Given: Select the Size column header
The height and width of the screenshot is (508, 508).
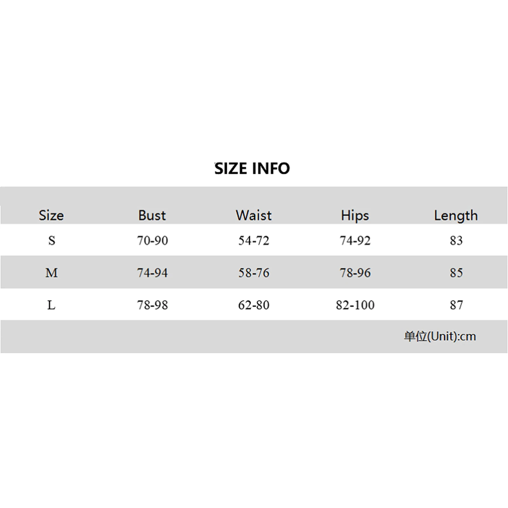Looking at the screenshot, I should click(x=51, y=216).
